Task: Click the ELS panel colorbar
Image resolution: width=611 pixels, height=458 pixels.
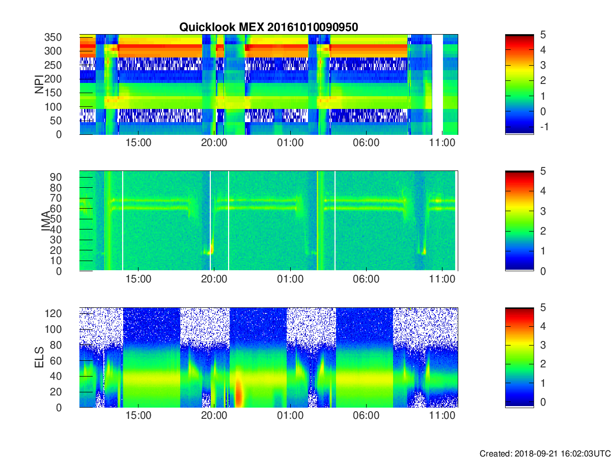Action: point(519,357)
